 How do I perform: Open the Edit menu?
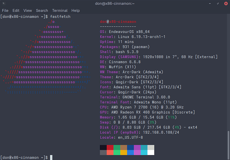(x=16, y=11)
